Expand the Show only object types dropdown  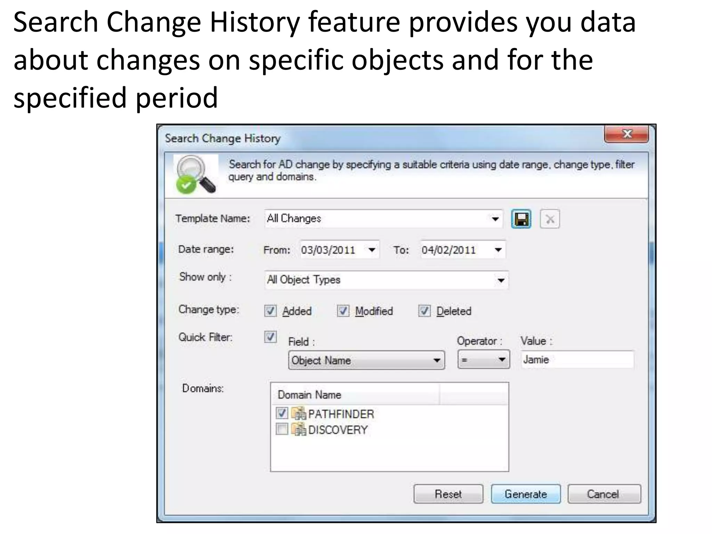pyautogui.click(x=501, y=280)
